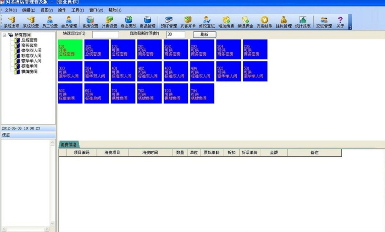Click the notes panel horizontal scrollbar right arrow

point(46,229)
